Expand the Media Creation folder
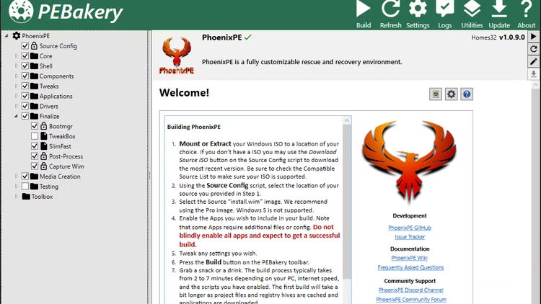The image size is (541, 304). click(x=17, y=176)
